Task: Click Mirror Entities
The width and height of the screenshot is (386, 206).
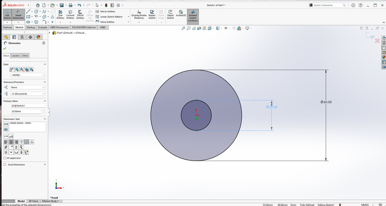Action: tap(105, 11)
